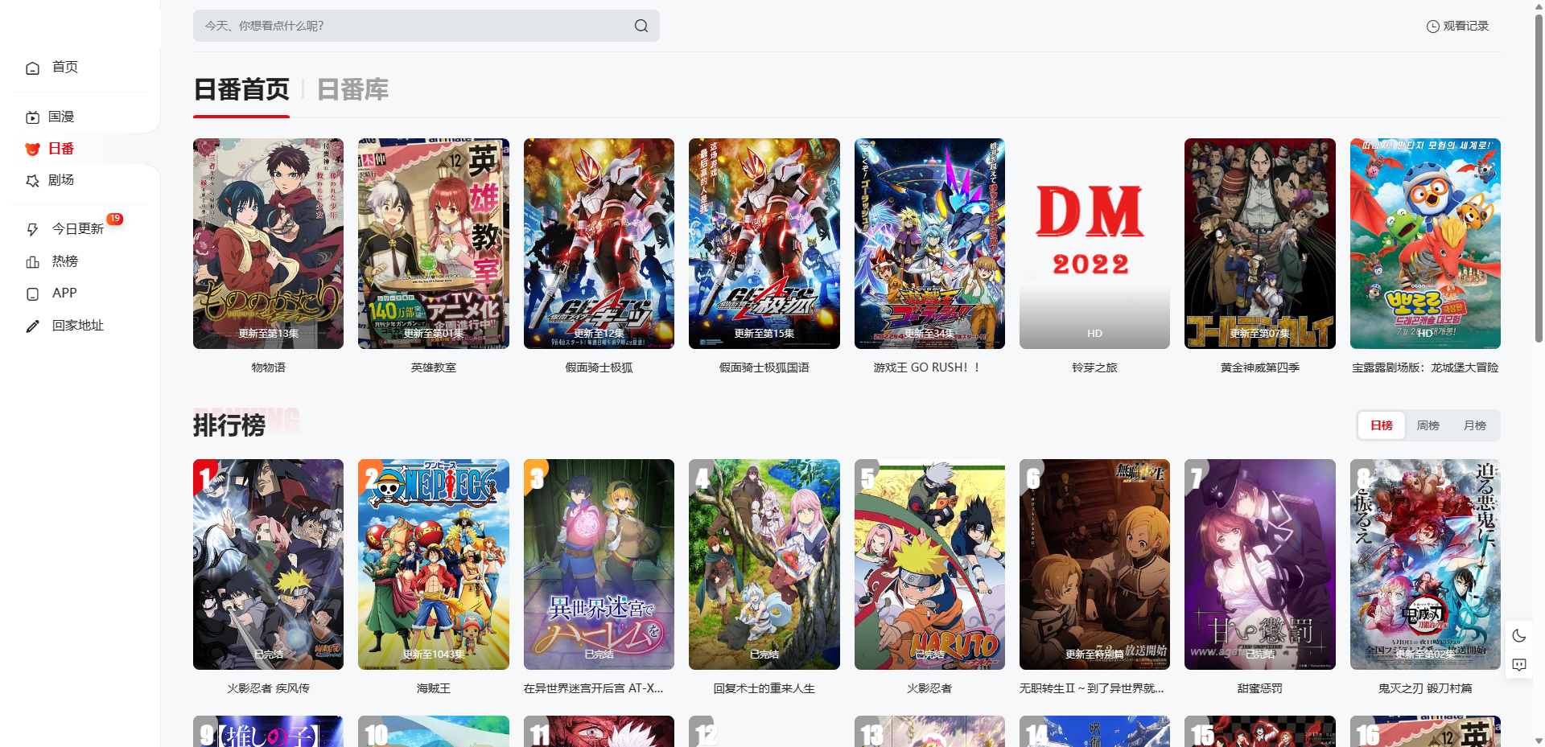Viewport: 1545px width, 747px height.
Task: Switch to 日番首页 tab
Action: pos(241,89)
